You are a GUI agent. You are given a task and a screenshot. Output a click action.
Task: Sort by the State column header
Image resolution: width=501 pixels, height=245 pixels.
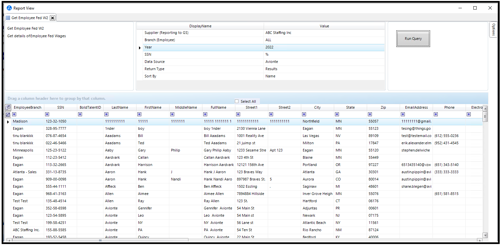pos(350,107)
